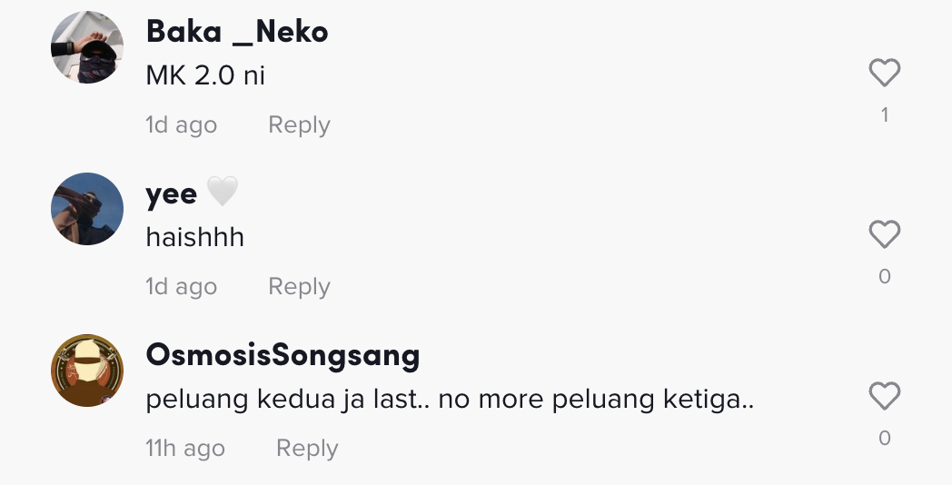
Task: Like the Baka _Neko comment
Action: click(884, 74)
